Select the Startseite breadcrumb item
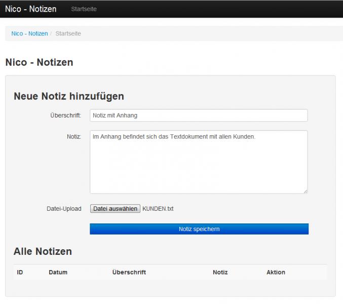343x304 pixels. coord(68,33)
